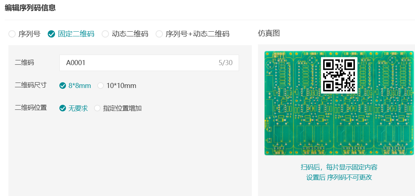Click the 设置后 序列码不可更改 notice
415x196 pixels.
[339, 177]
